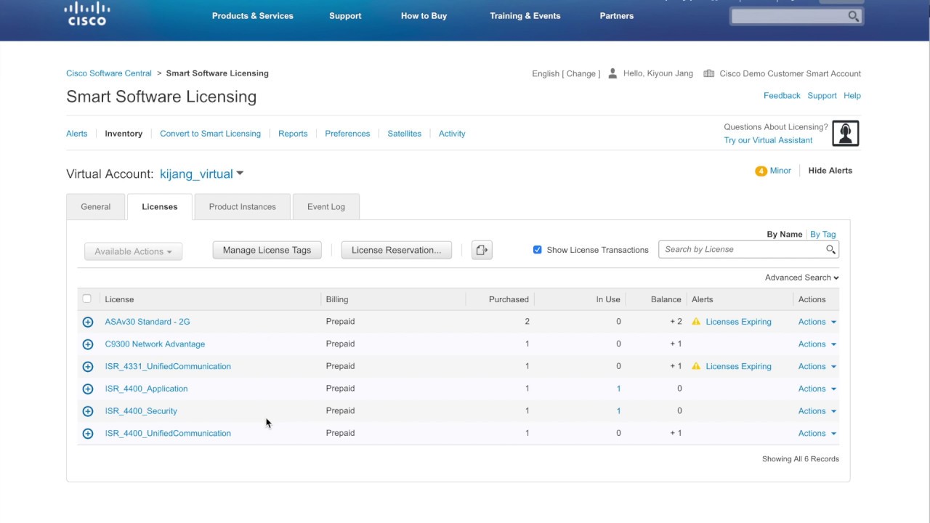Image resolution: width=930 pixels, height=523 pixels.
Task: Click the Smart Account building icon
Action: (709, 73)
